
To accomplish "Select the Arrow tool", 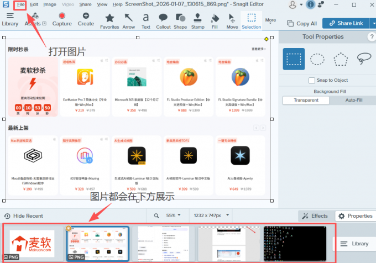I will [x=128, y=22].
